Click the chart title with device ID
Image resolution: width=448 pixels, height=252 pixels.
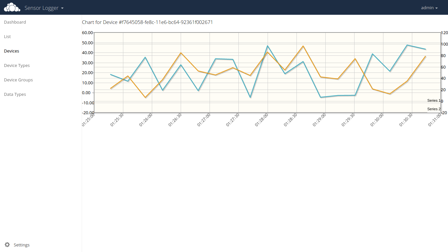coord(147,22)
